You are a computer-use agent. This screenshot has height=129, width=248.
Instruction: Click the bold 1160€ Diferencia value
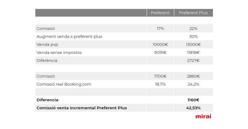tap(193, 100)
